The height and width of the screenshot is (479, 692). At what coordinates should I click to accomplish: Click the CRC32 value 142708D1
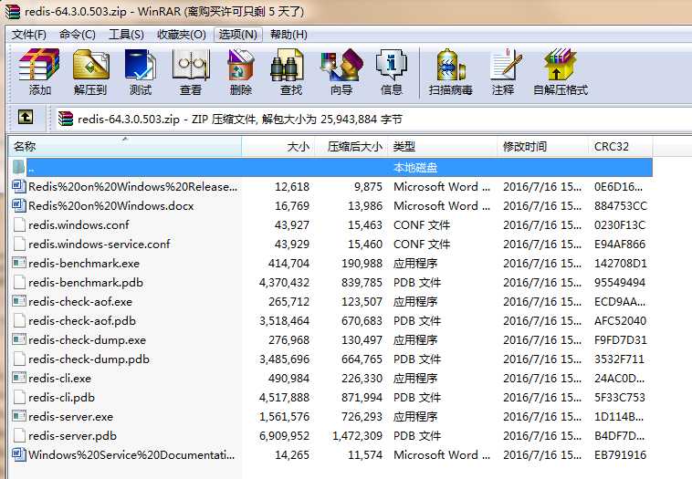[x=621, y=264]
